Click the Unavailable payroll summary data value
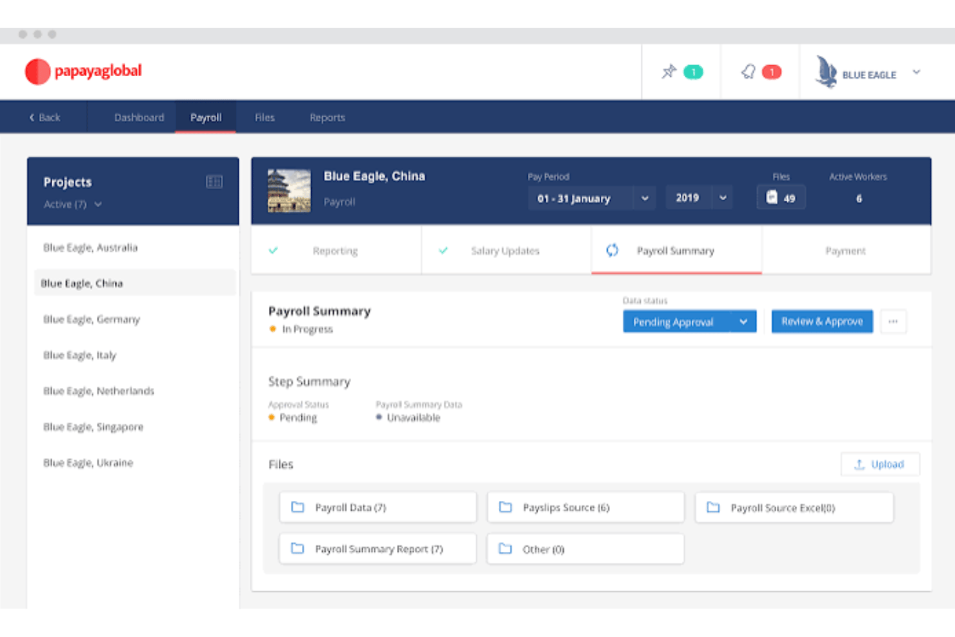 point(414,418)
